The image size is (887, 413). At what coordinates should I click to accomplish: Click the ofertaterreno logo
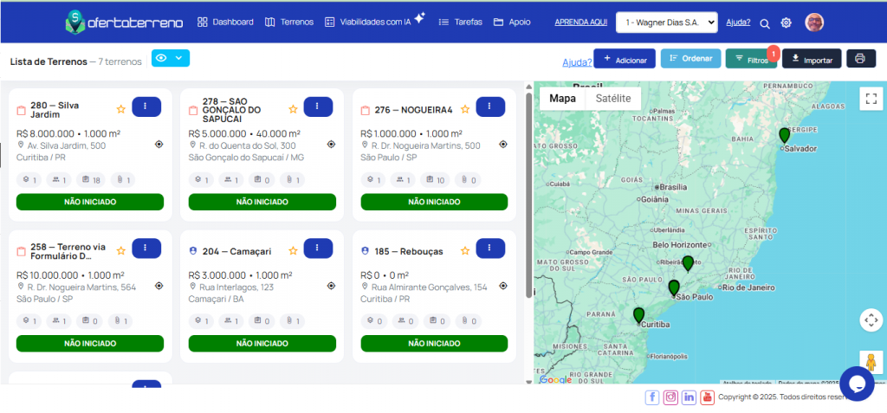[124, 22]
